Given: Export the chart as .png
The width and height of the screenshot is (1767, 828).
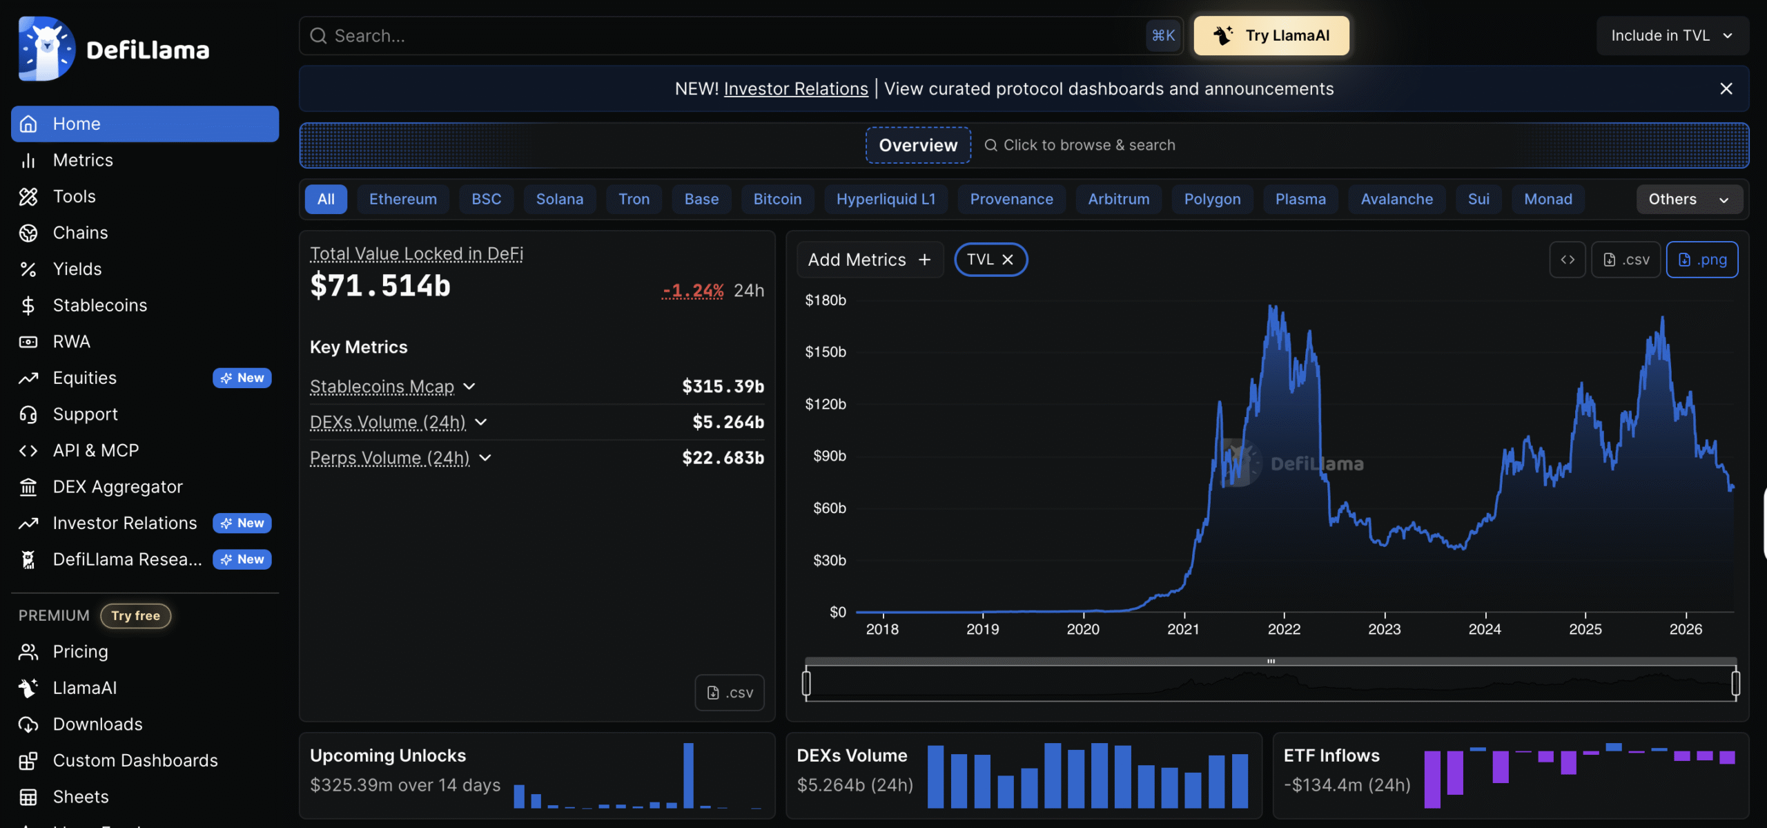Looking at the screenshot, I should click(1702, 260).
